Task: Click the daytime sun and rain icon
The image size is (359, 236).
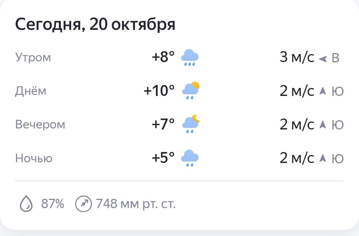Action: pos(190,91)
